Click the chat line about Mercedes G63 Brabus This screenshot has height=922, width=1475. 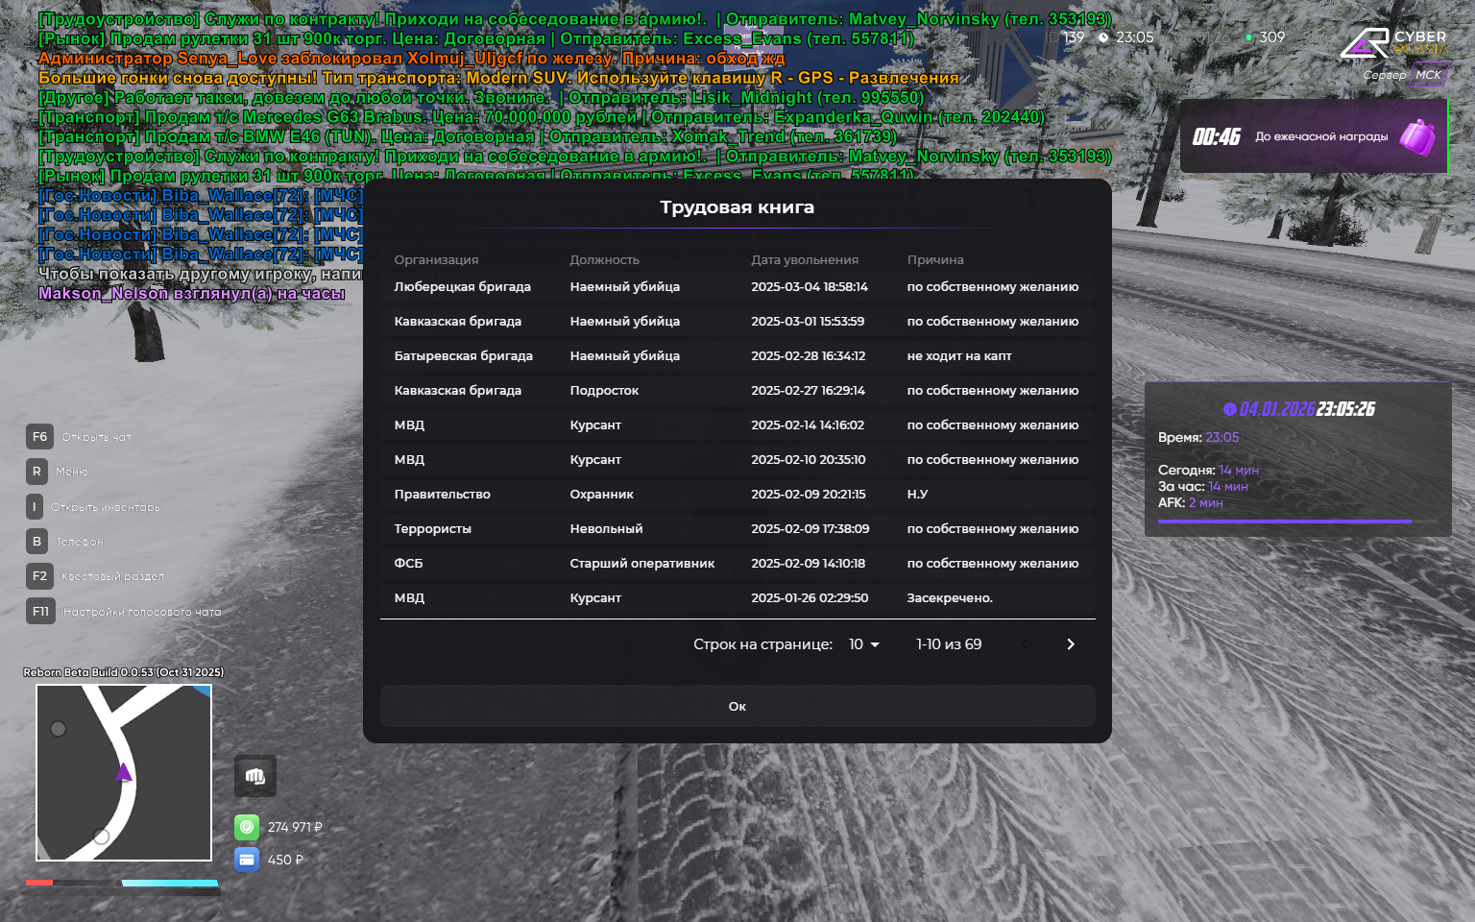tap(542, 117)
